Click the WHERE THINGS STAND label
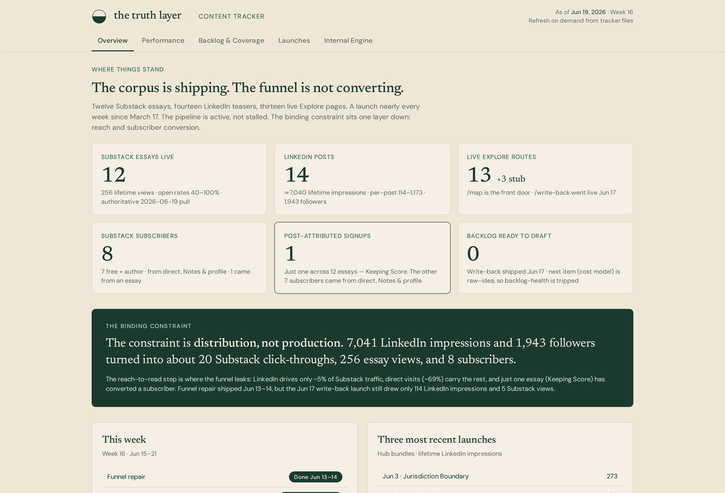This screenshot has height=493, width=725. pos(128,69)
